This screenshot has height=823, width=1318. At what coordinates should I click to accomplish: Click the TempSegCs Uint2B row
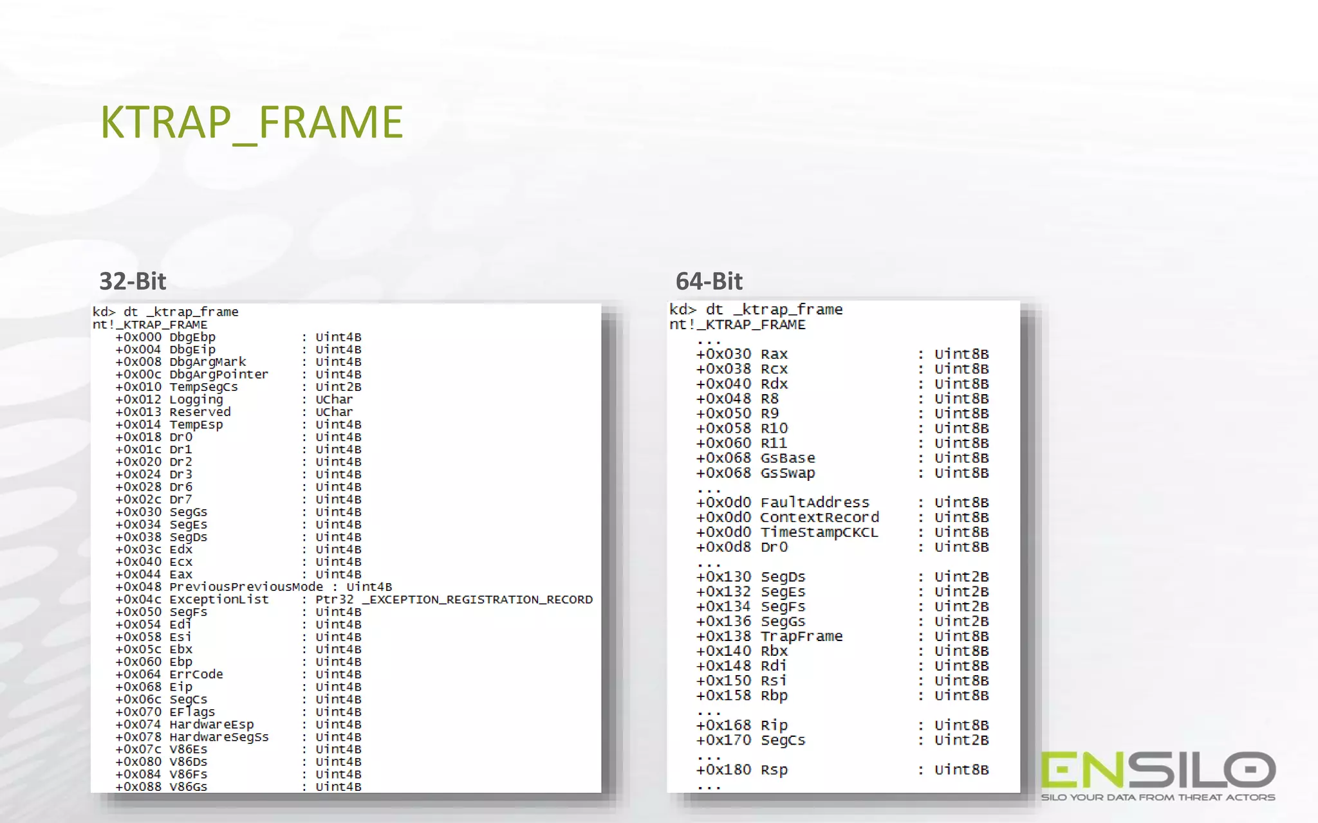coord(238,387)
